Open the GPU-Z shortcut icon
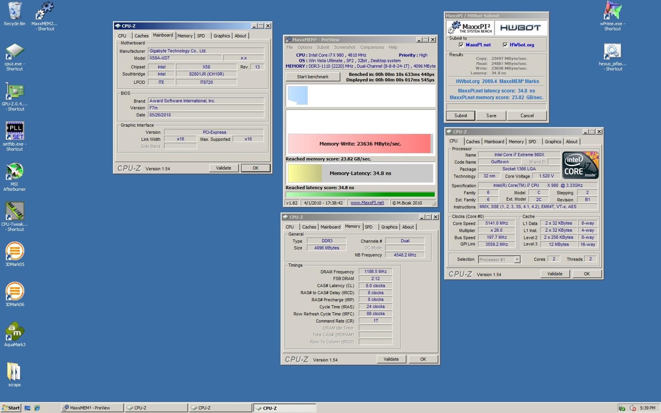This screenshot has width=661, height=413. click(14, 92)
